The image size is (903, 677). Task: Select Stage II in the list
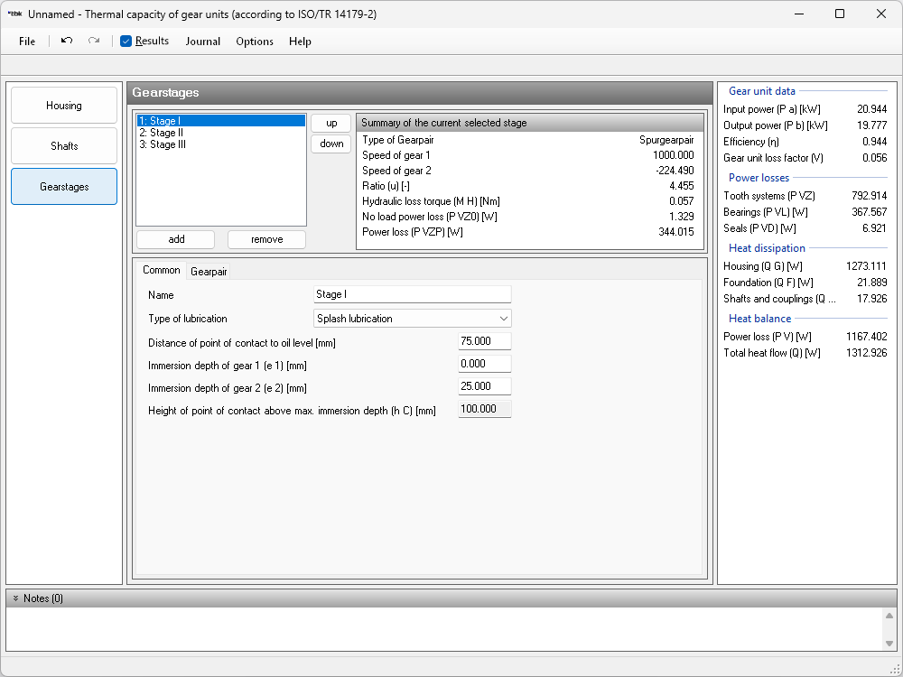tap(162, 133)
